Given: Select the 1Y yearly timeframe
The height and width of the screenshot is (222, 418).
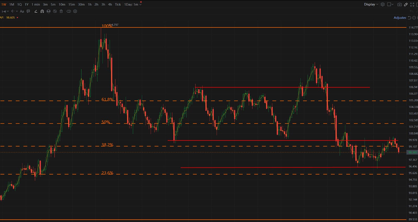Looking at the screenshot, I should tap(27, 4).
